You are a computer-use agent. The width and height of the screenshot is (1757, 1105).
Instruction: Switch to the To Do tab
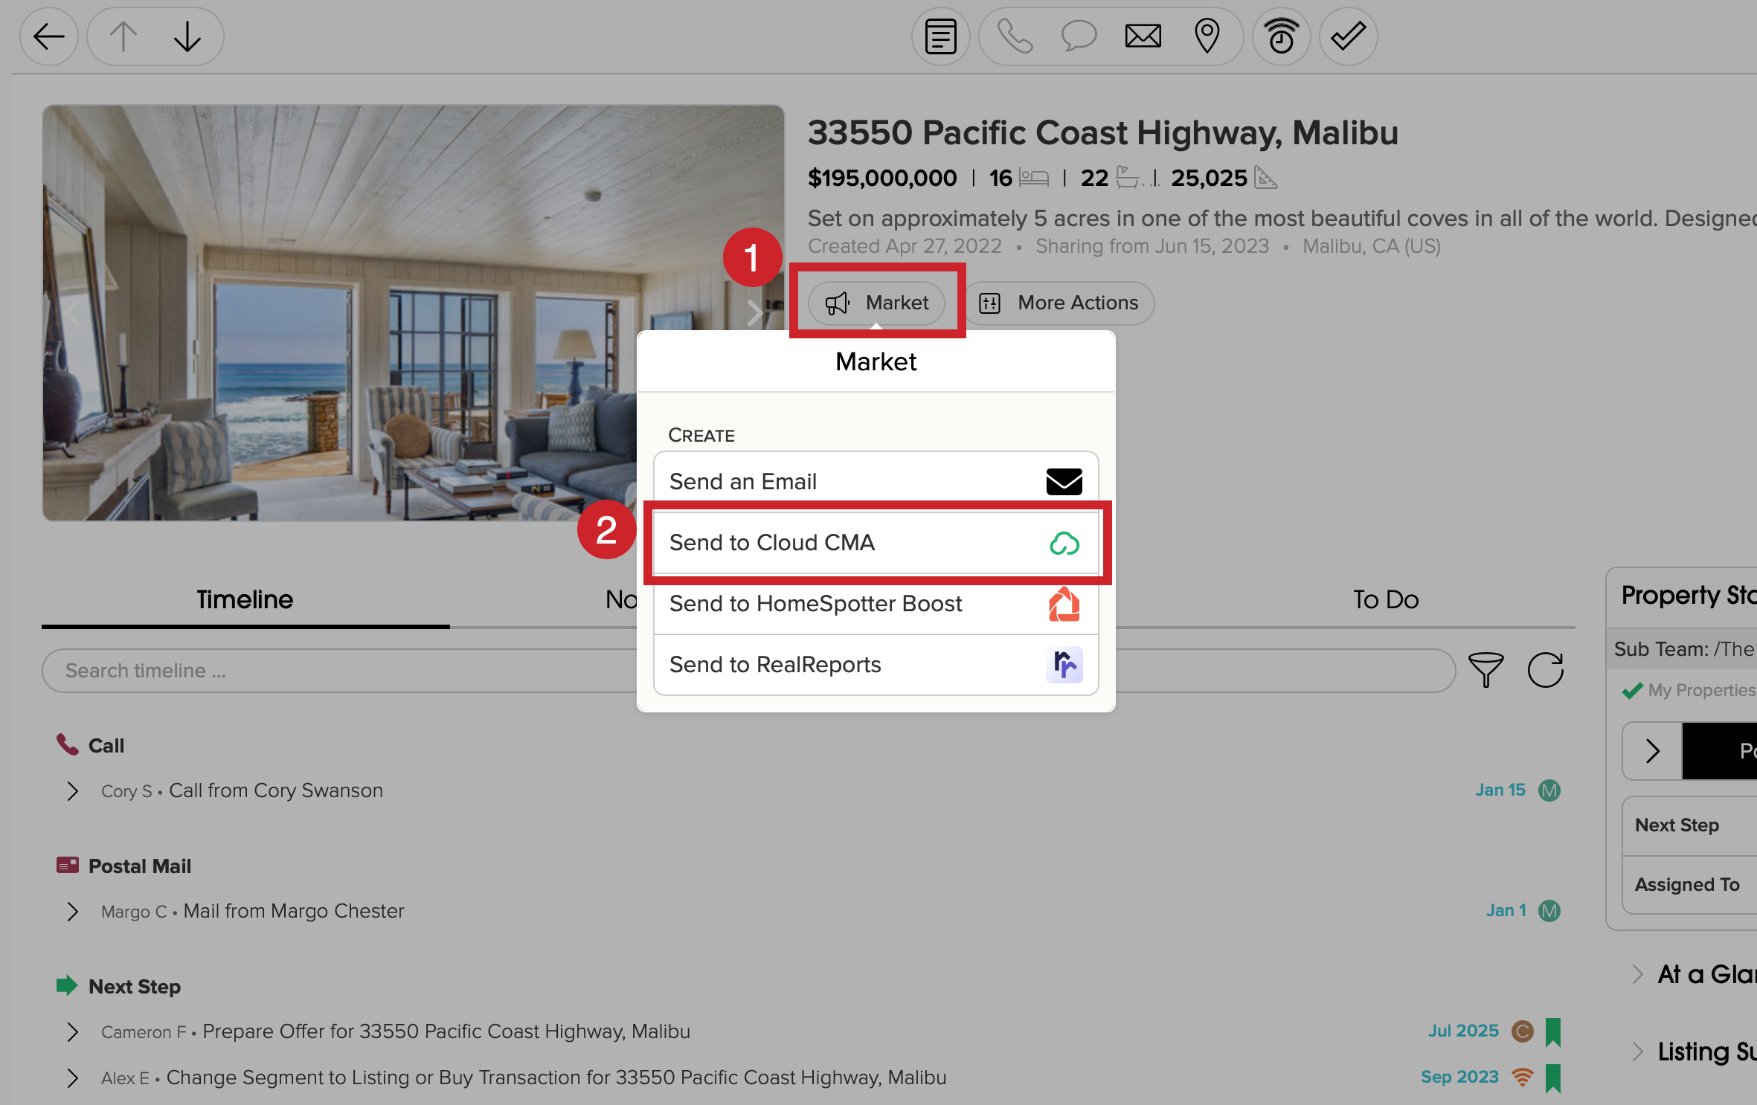[x=1384, y=599]
